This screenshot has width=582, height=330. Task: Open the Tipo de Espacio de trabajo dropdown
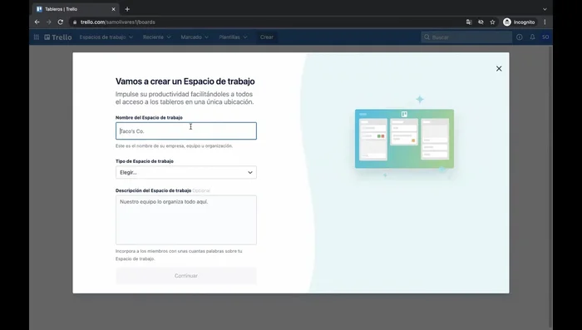[x=186, y=172]
